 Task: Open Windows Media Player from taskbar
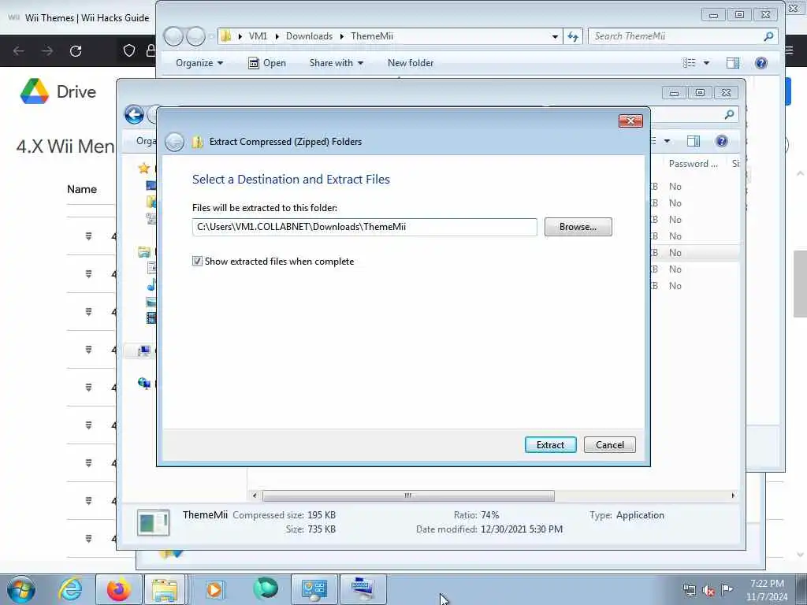214,589
